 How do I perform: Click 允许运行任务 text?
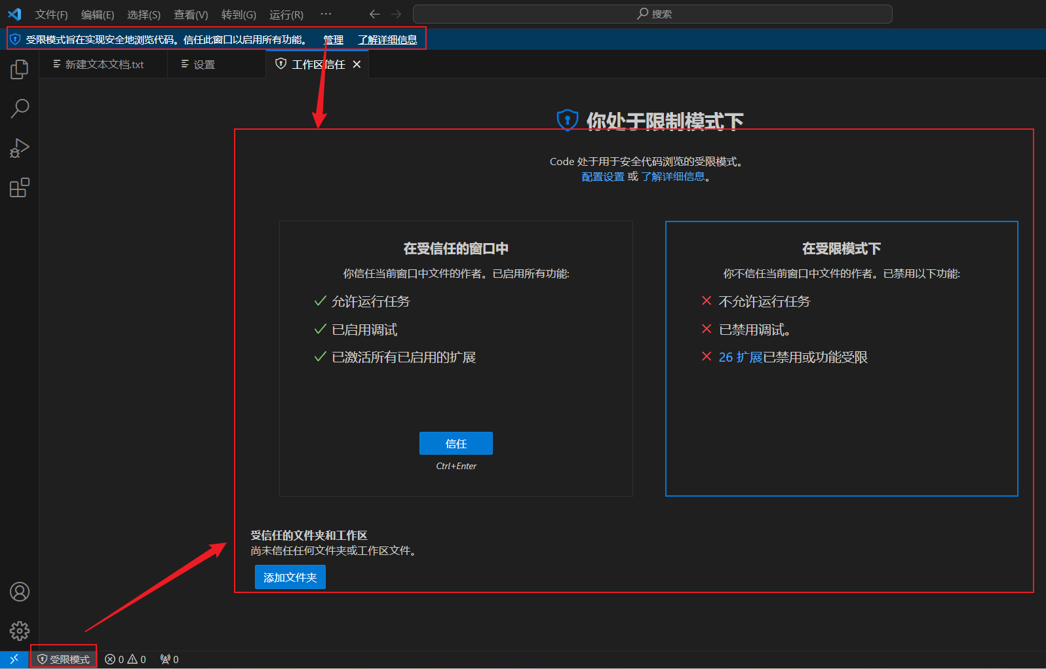(x=370, y=301)
